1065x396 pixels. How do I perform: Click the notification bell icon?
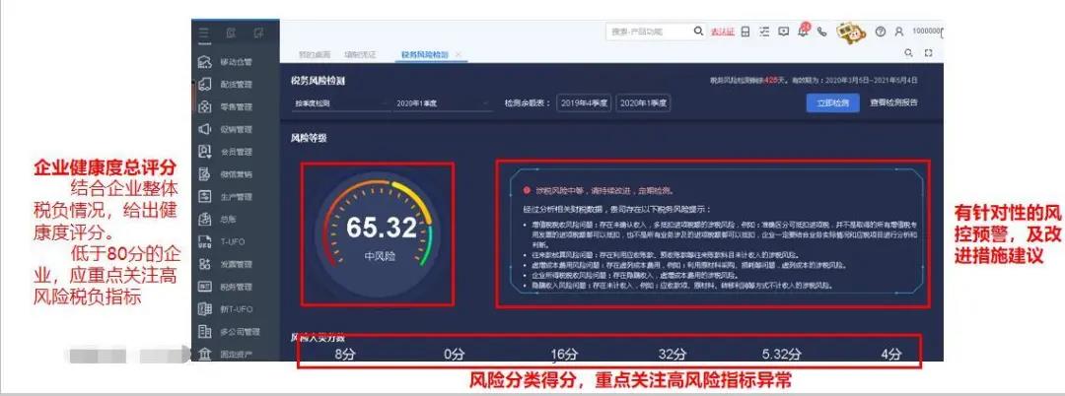click(802, 32)
